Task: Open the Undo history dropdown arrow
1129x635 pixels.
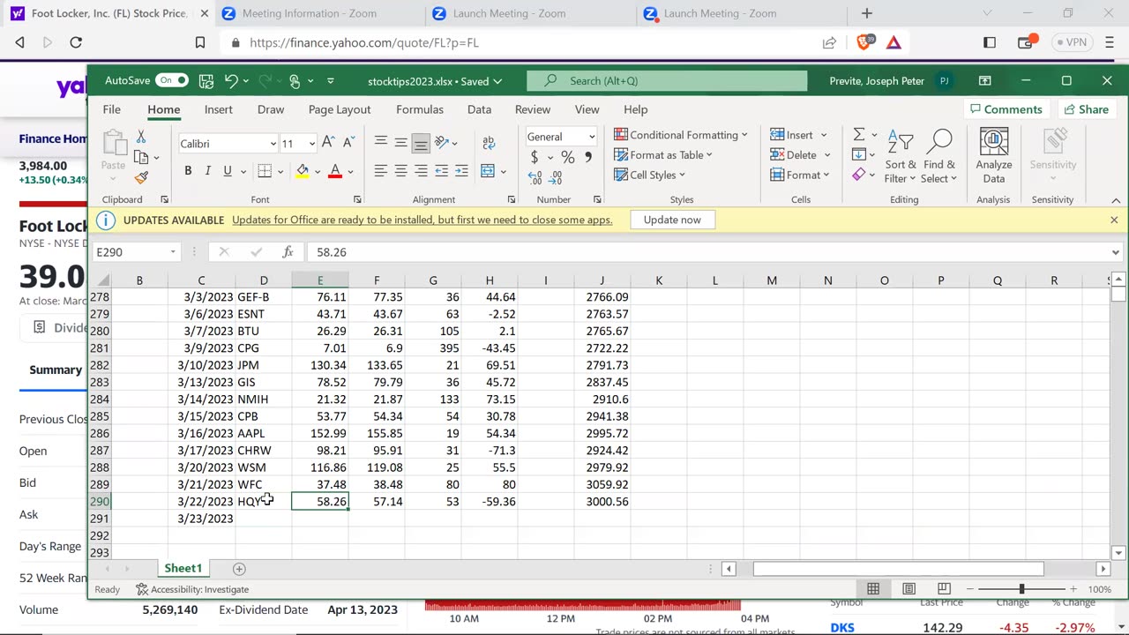Action: (x=246, y=81)
